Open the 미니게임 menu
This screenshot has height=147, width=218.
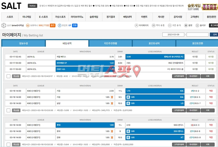pyautogui.click(x=27, y=17)
